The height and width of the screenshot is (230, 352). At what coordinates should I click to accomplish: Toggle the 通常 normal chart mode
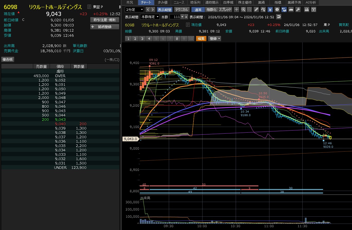coord(198,10)
